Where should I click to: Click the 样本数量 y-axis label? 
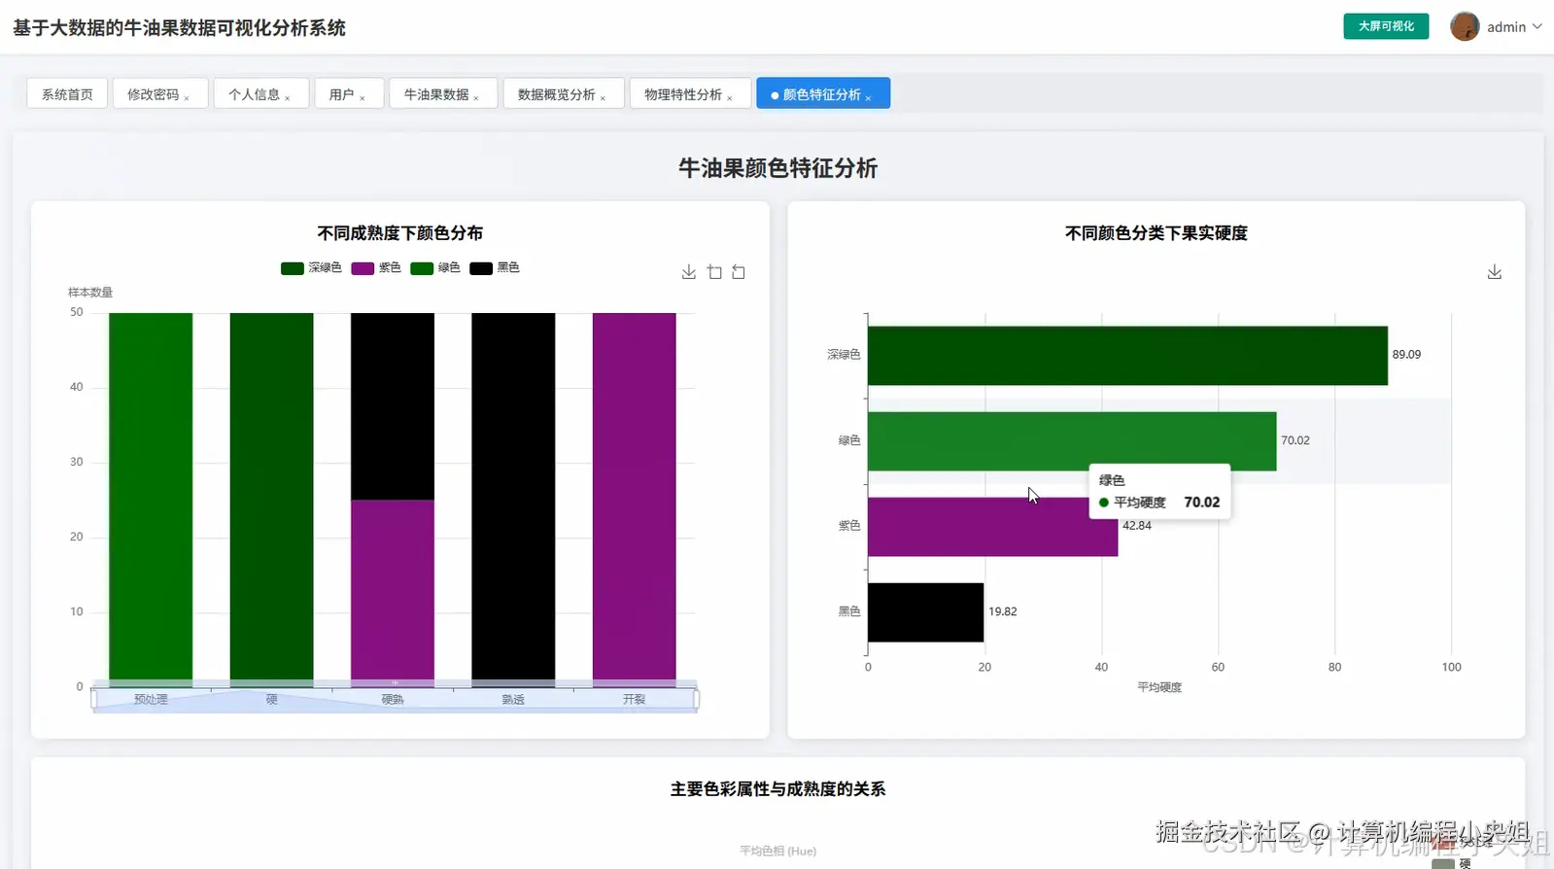pyautogui.click(x=90, y=293)
